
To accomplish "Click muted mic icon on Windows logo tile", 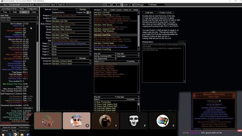I will tap(173, 126).
